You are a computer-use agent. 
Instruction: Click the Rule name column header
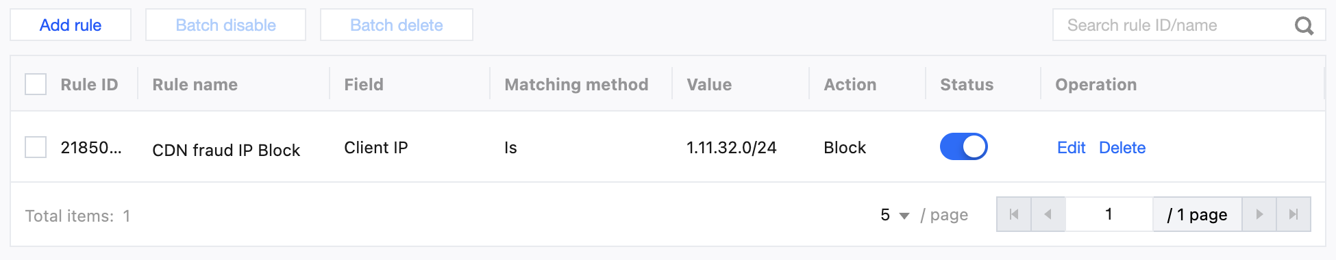coord(195,85)
